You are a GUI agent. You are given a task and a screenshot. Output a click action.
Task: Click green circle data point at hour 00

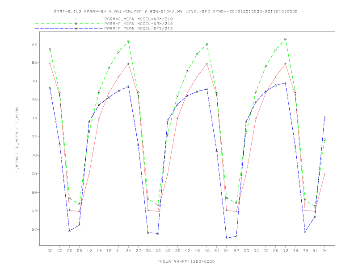tap(50, 50)
